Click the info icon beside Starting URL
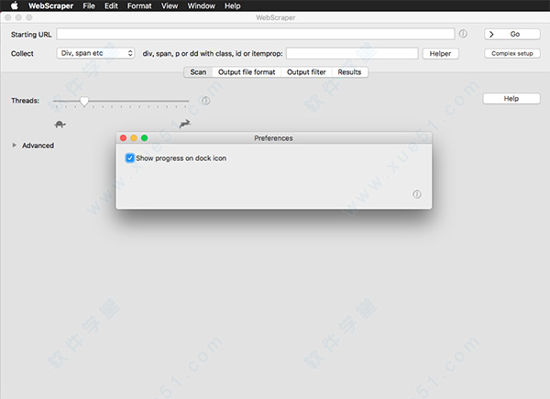 463,34
